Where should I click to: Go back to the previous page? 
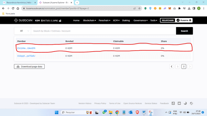tap(3, 8)
